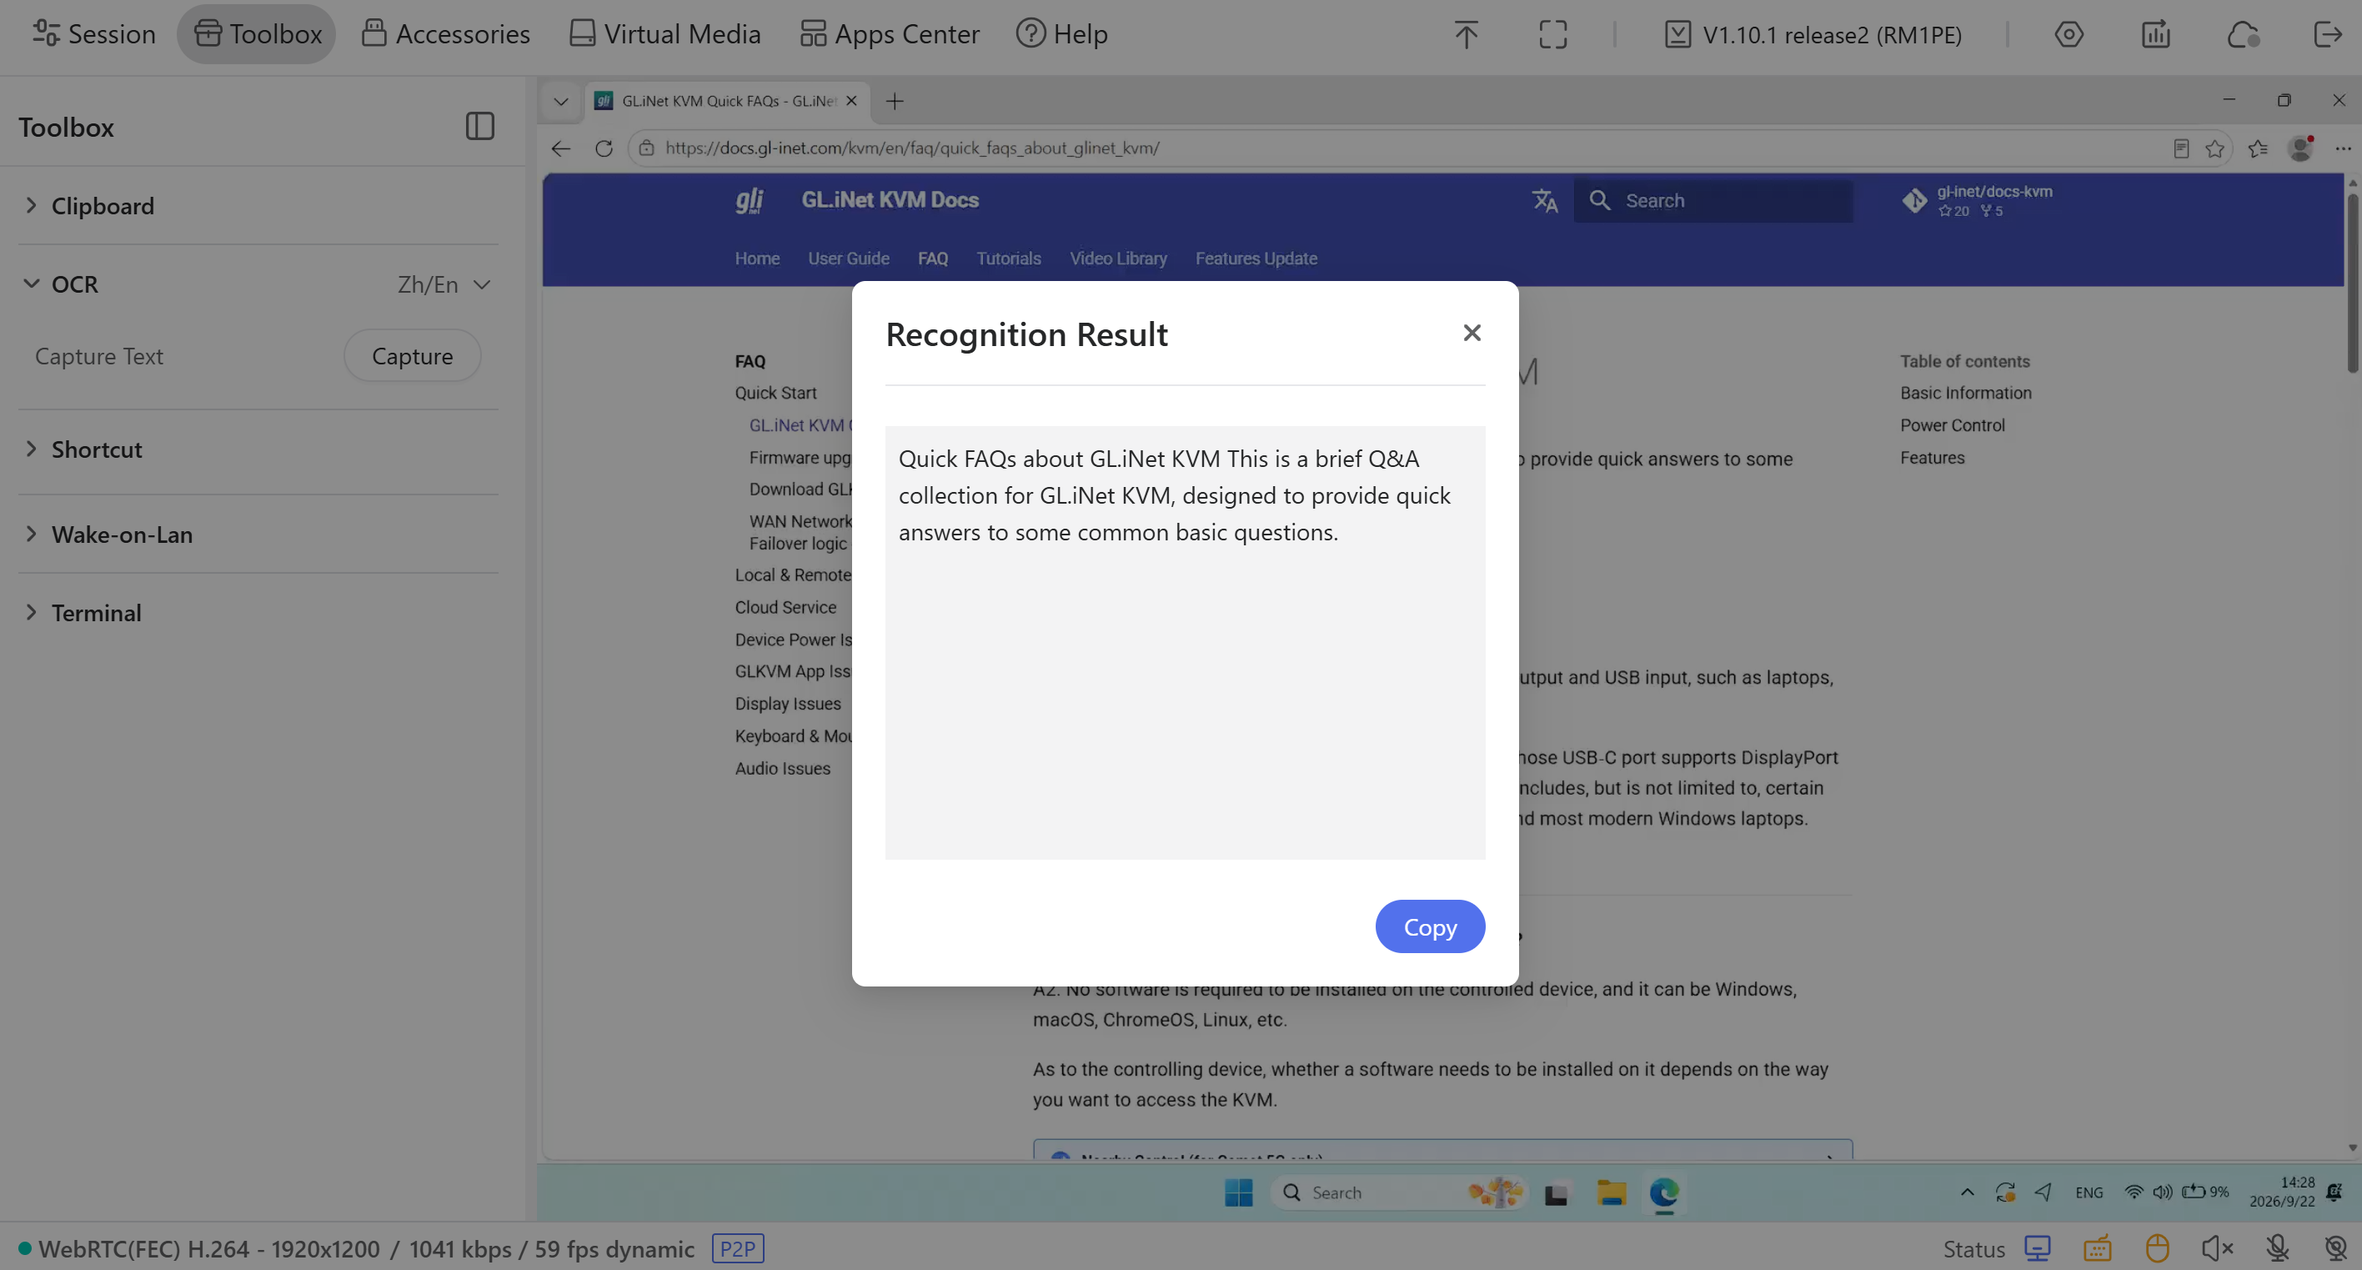Image resolution: width=2362 pixels, height=1270 pixels.
Task: Open Cloud Service in the FAQ sidebar
Action: (785, 607)
